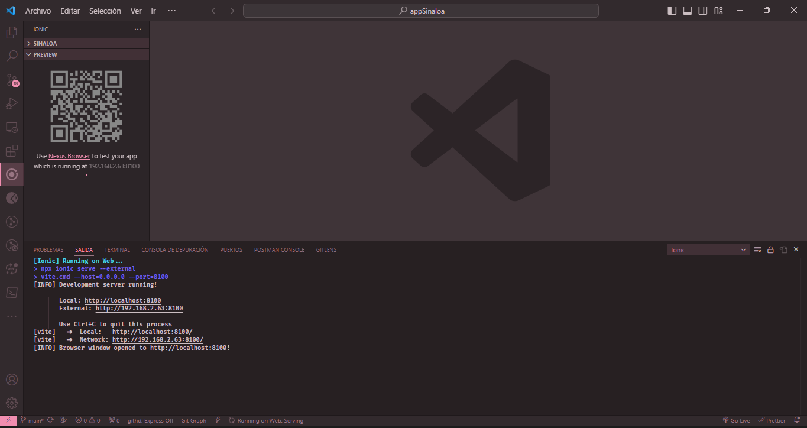Show more menu items ellipsis in menu bar
Screen dimensions: 807x428
(171, 11)
